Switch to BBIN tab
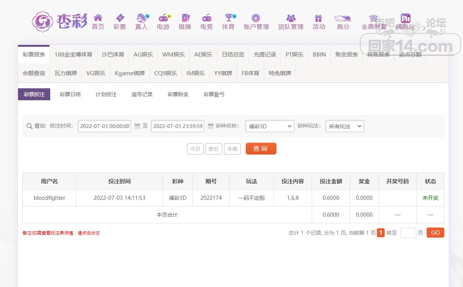The width and height of the screenshot is (463, 287). (319, 54)
